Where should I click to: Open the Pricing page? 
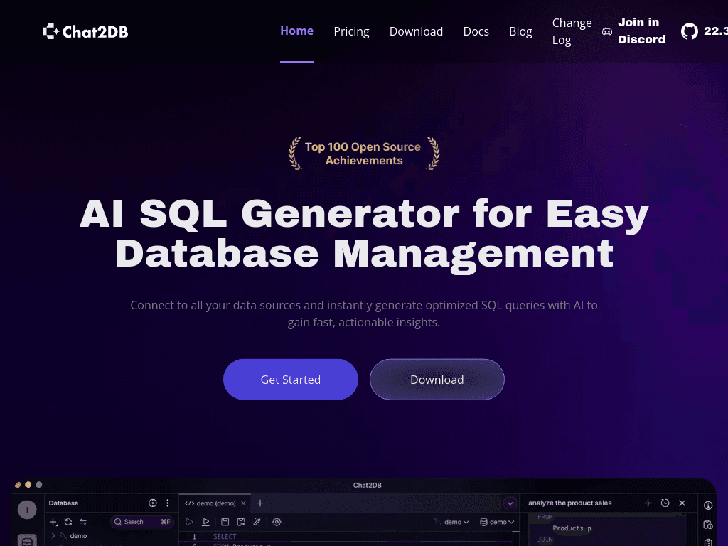click(351, 31)
